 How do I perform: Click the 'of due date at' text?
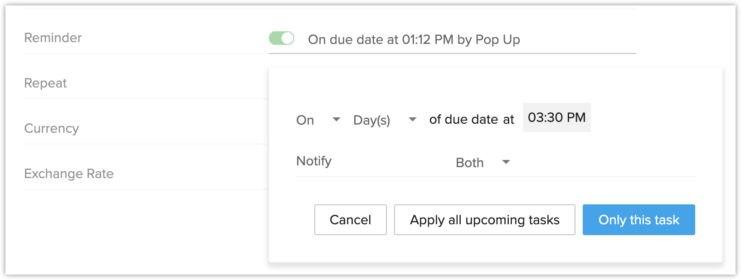click(x=471, y=120)
